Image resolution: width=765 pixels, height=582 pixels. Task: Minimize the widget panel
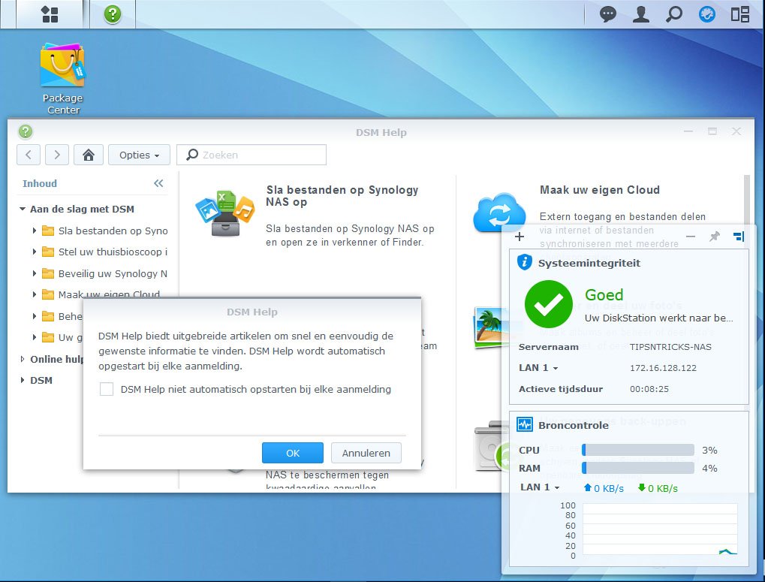point(691,237)
